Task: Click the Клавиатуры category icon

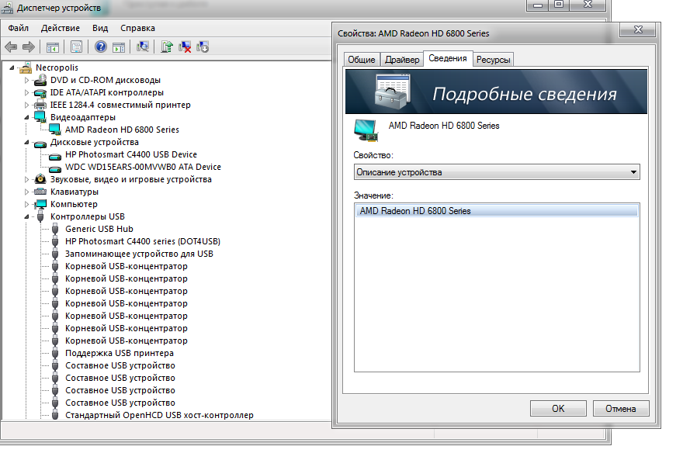Action: click(x=40, y=192)
